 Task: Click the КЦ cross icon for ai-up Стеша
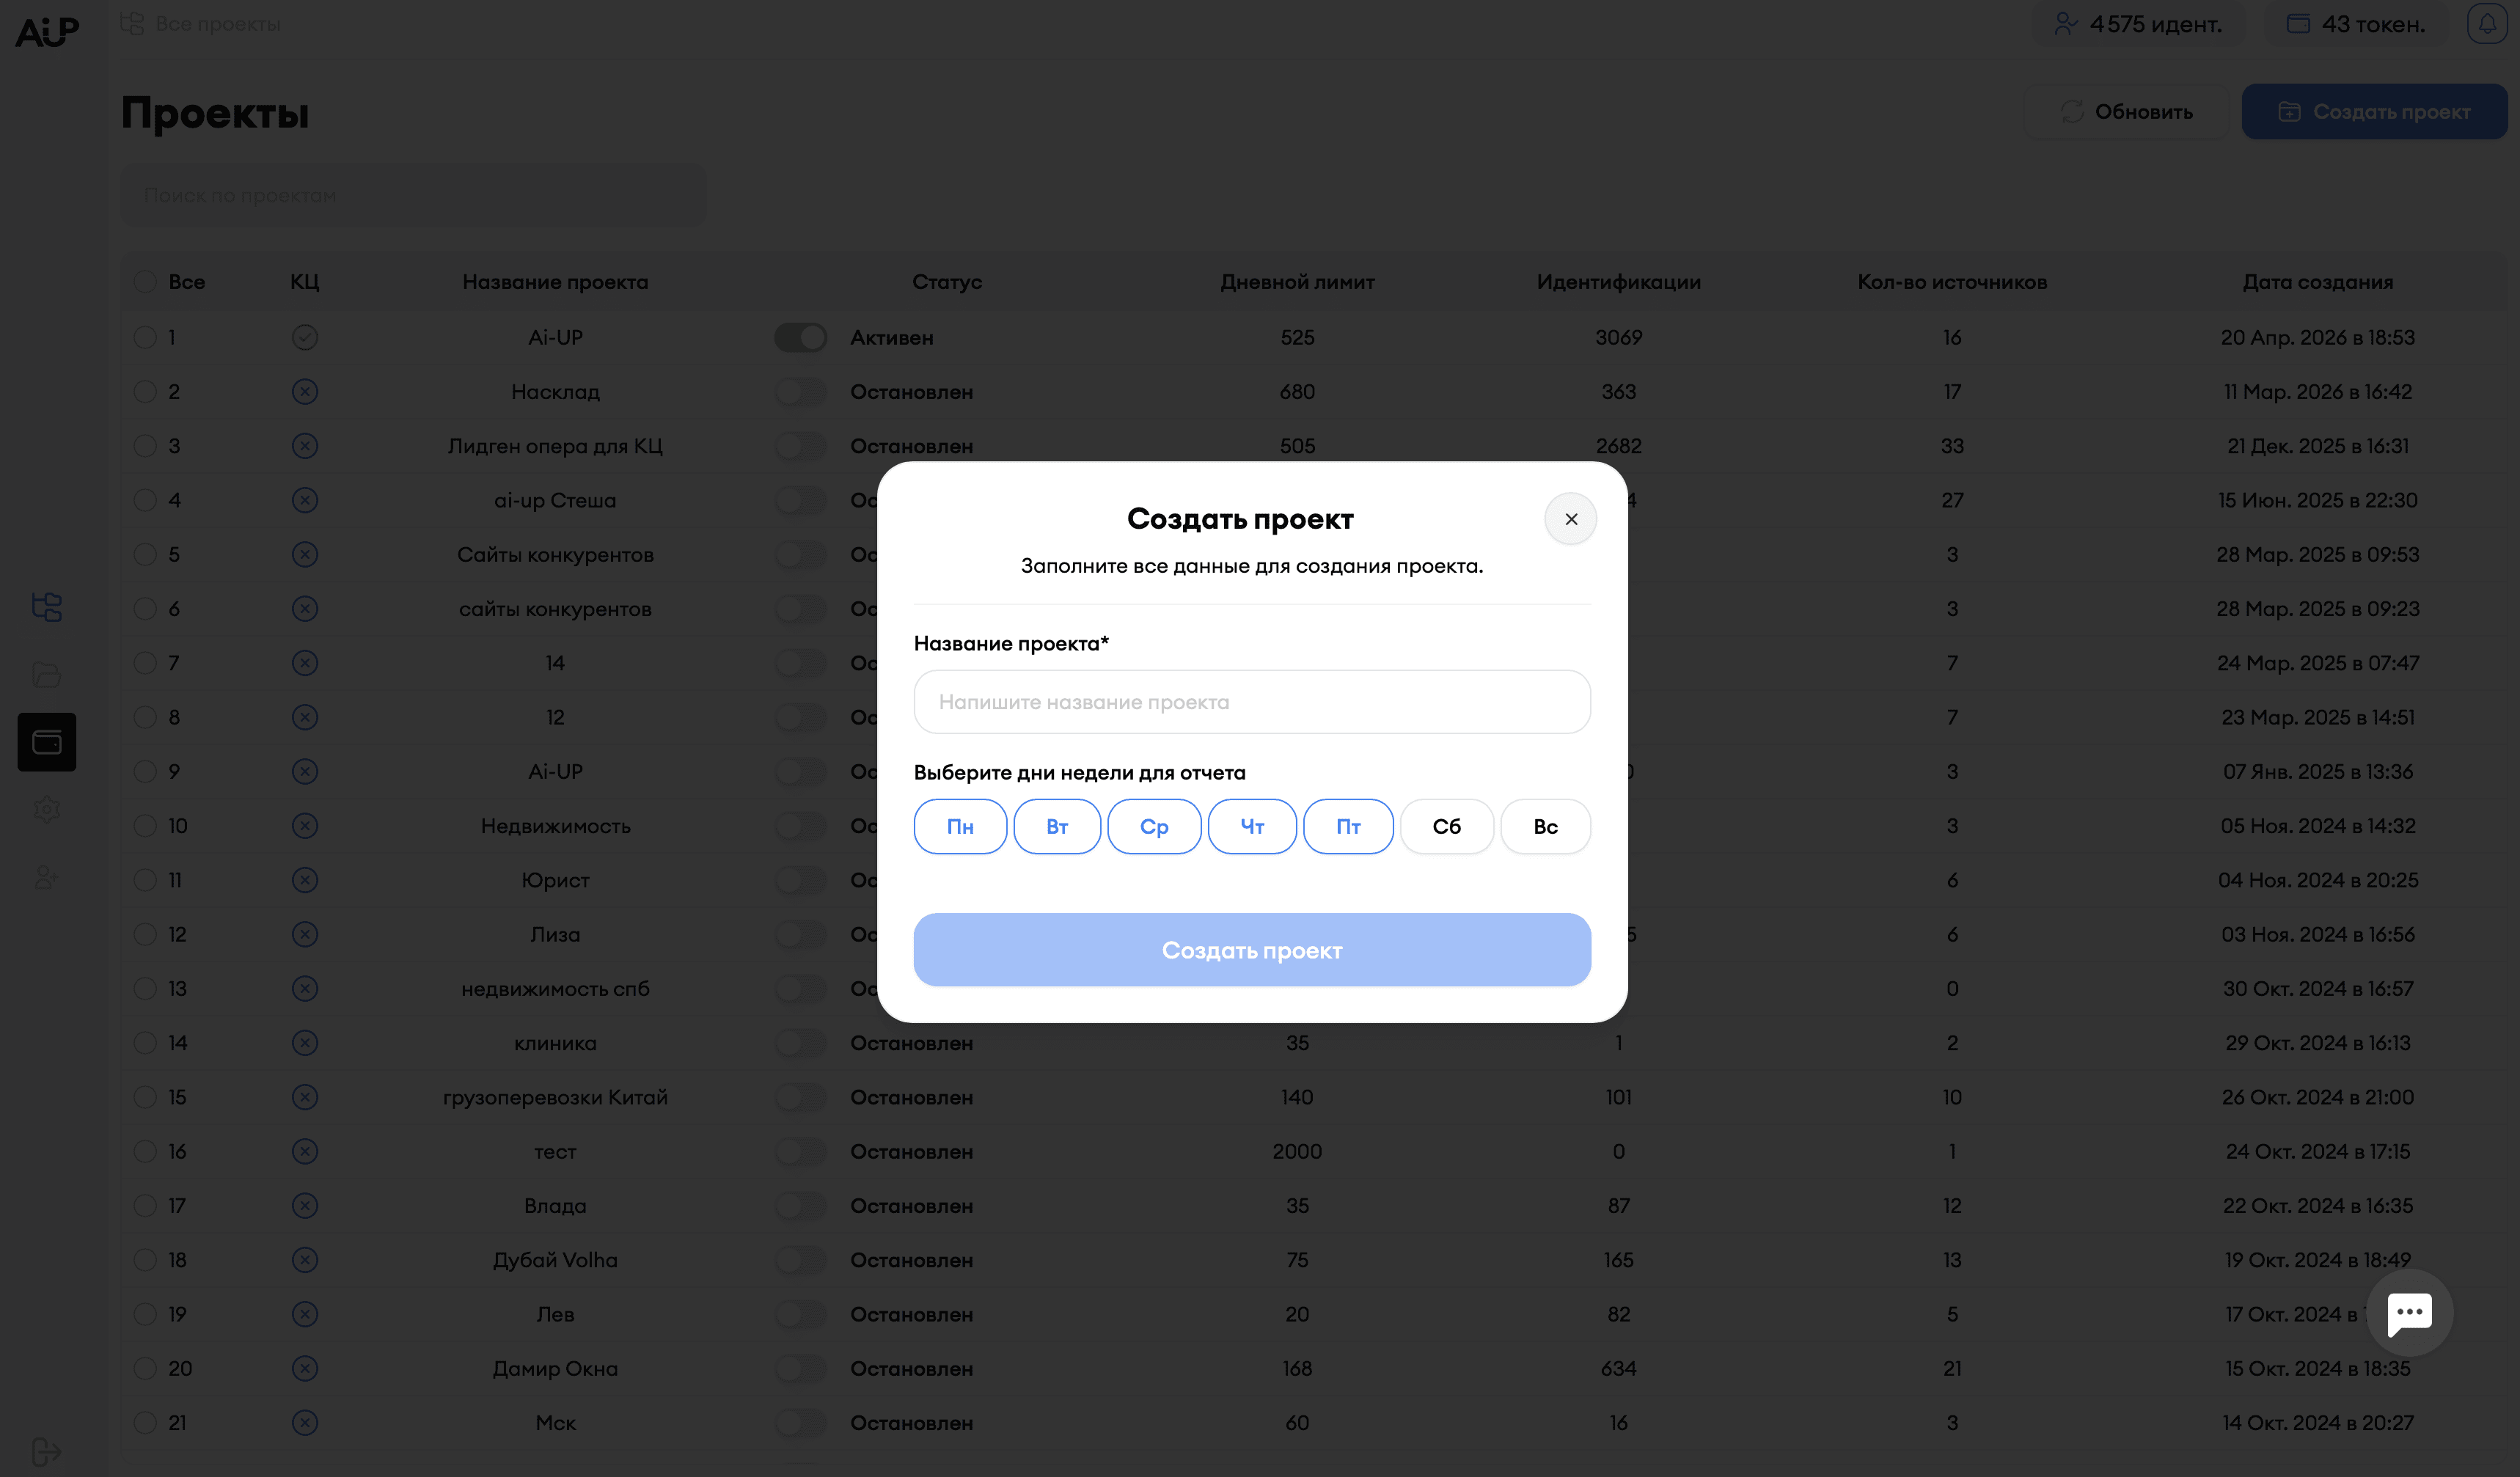coord(305,500)
